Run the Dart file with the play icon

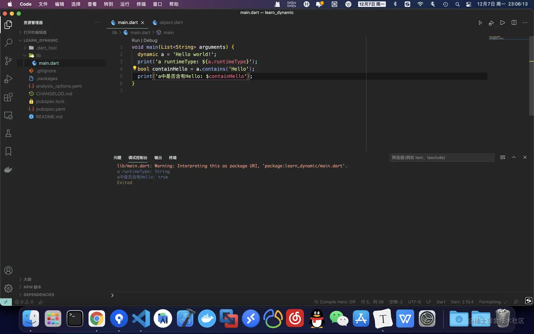click(480, 23)
